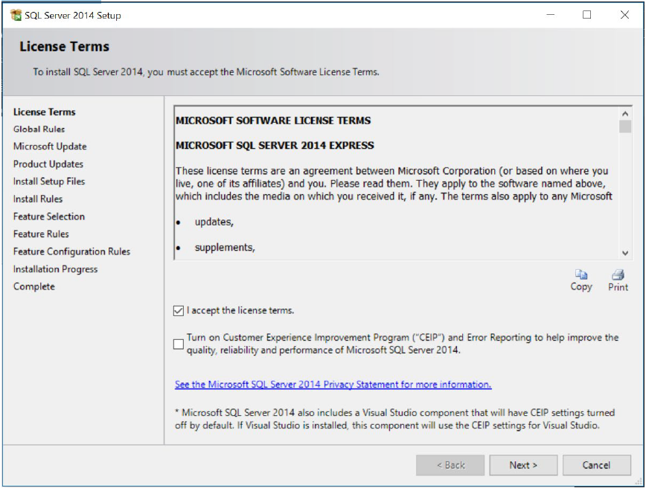Viewport: 646px width, 488px height.
Task: Maximize the SQL Server 2014 Setup window
Action: point(587,15)
